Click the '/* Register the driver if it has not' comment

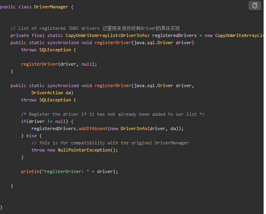click(x=113, y=114)
